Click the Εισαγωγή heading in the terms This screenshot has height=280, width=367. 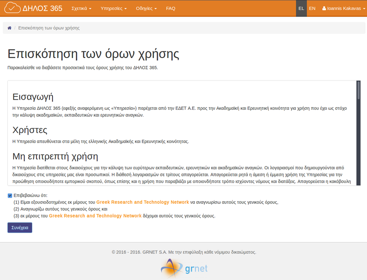33,97
